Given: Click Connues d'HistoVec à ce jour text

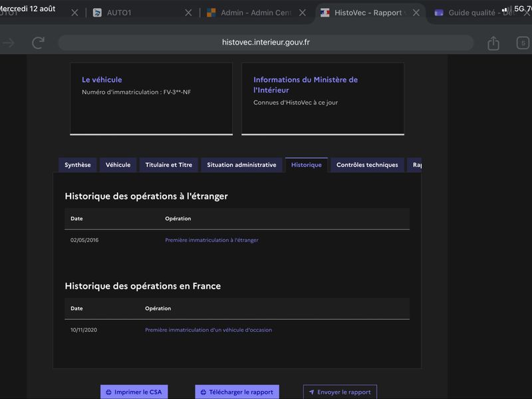Looking at the screenshot, I should tap(295, 102).
